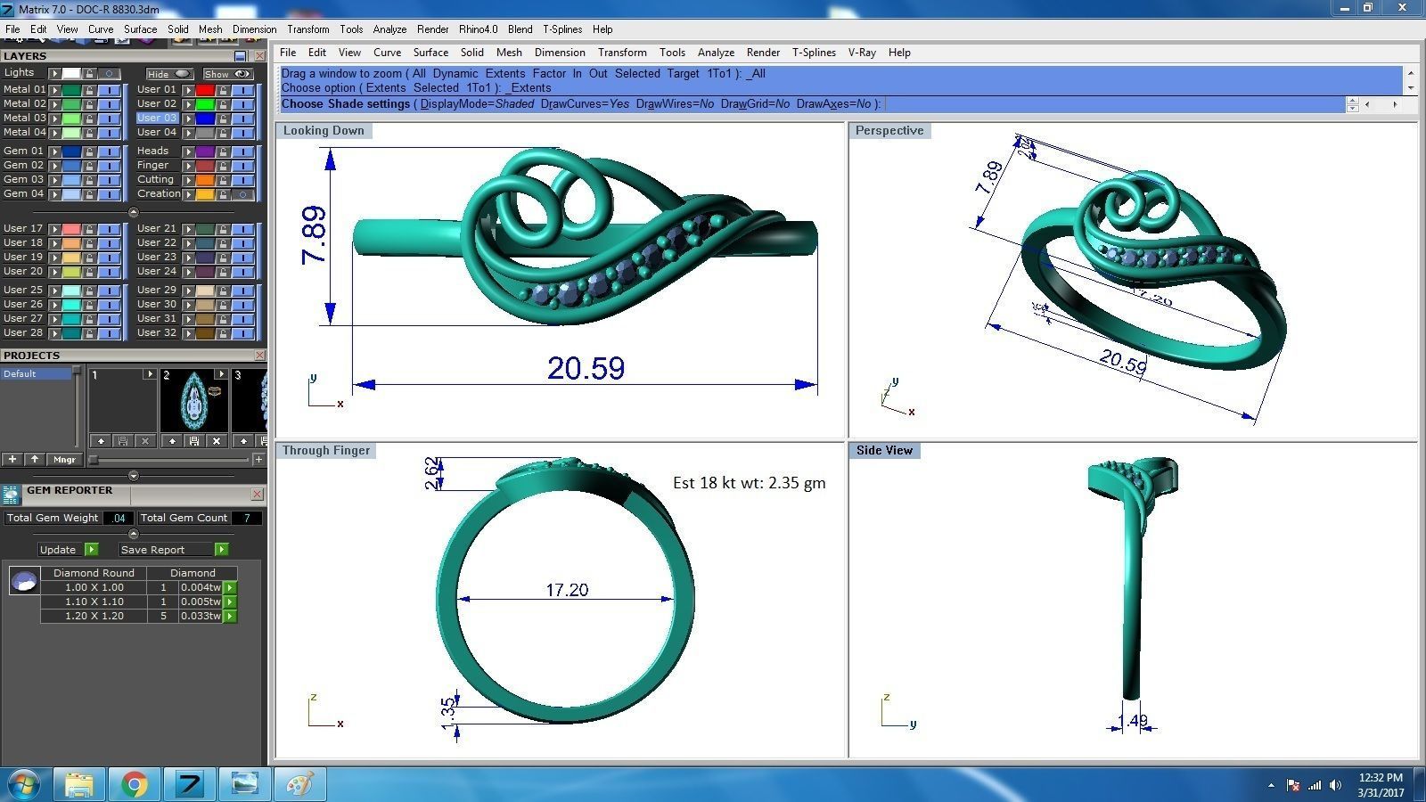Screen dimensions: 1426x802
Task: Close the Gem Reporter panel
Action: tap(257, 494)
